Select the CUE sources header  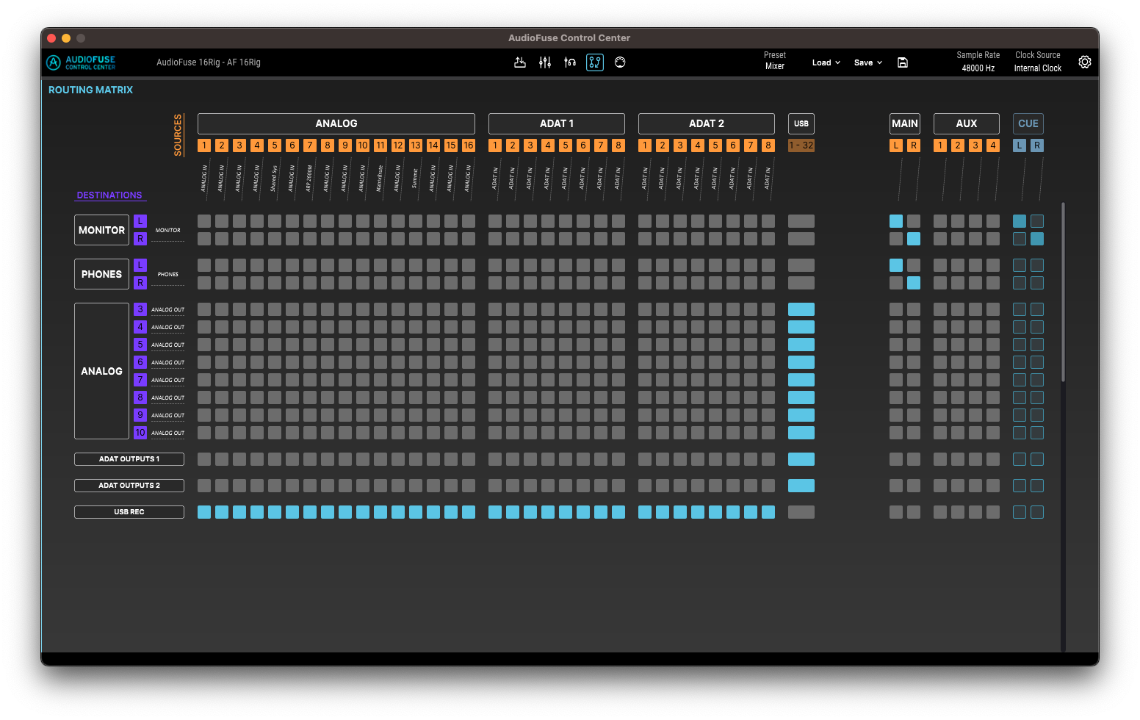point(1028,123)
